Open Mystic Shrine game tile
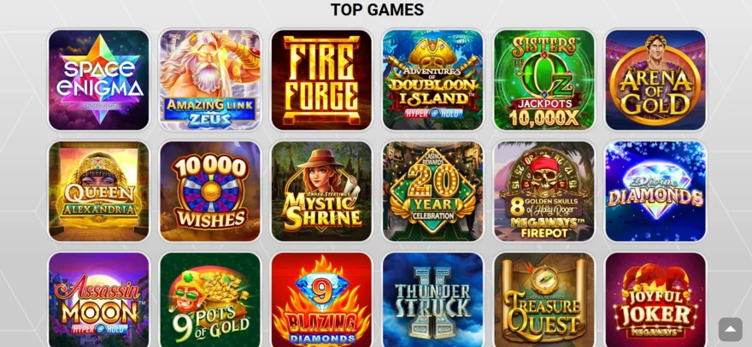Viewport: 752px width, 347px height. 321,191
